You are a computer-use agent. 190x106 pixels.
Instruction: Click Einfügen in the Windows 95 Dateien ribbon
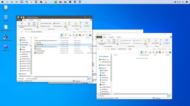pyautogui.click(x=34, y=24)
